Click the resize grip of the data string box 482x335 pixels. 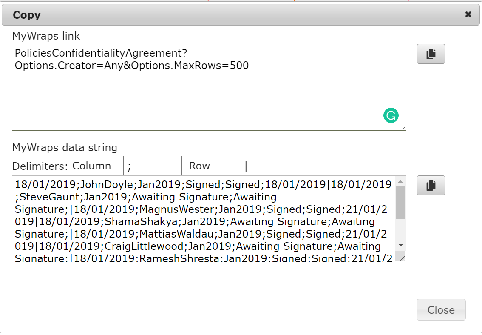pyautogui.click(x=403, y=258)
